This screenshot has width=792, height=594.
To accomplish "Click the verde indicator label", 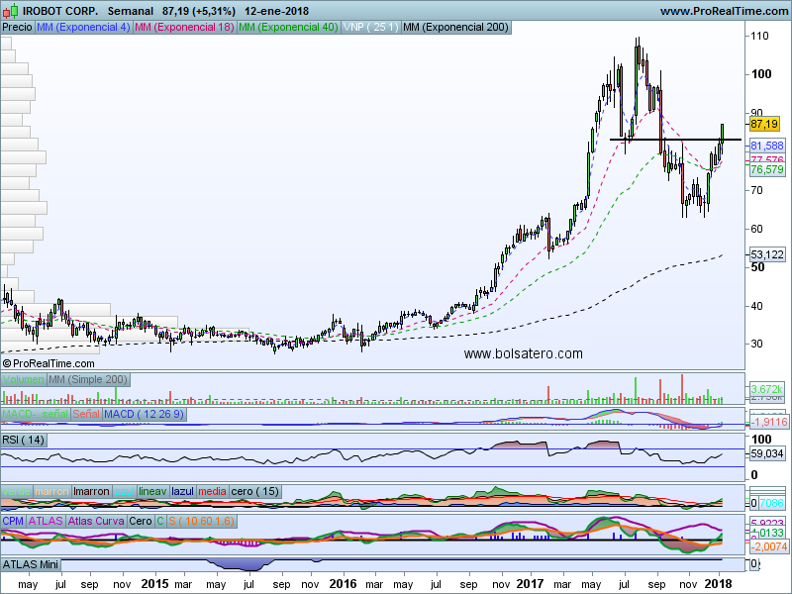I will [x=17, y=491].
